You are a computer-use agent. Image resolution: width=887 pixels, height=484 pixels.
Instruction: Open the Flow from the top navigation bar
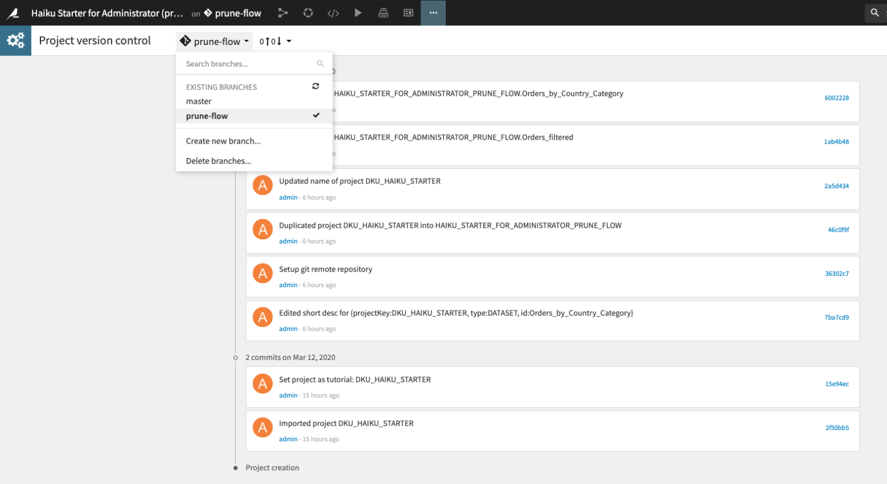[283, 13]
